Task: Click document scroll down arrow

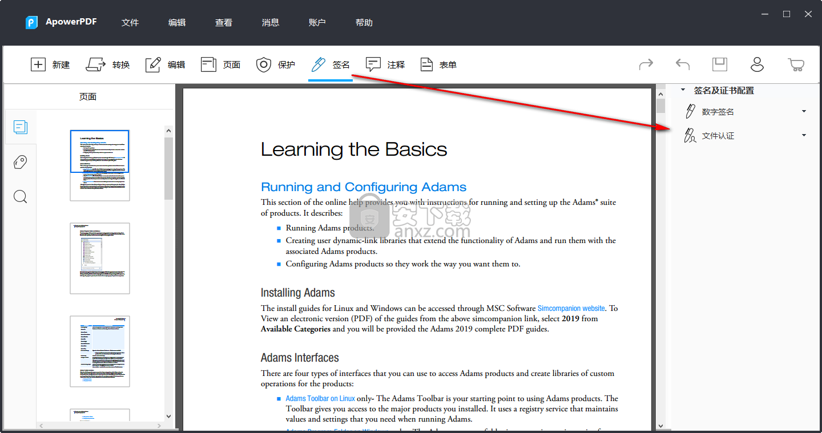Action: click(660, 425)
